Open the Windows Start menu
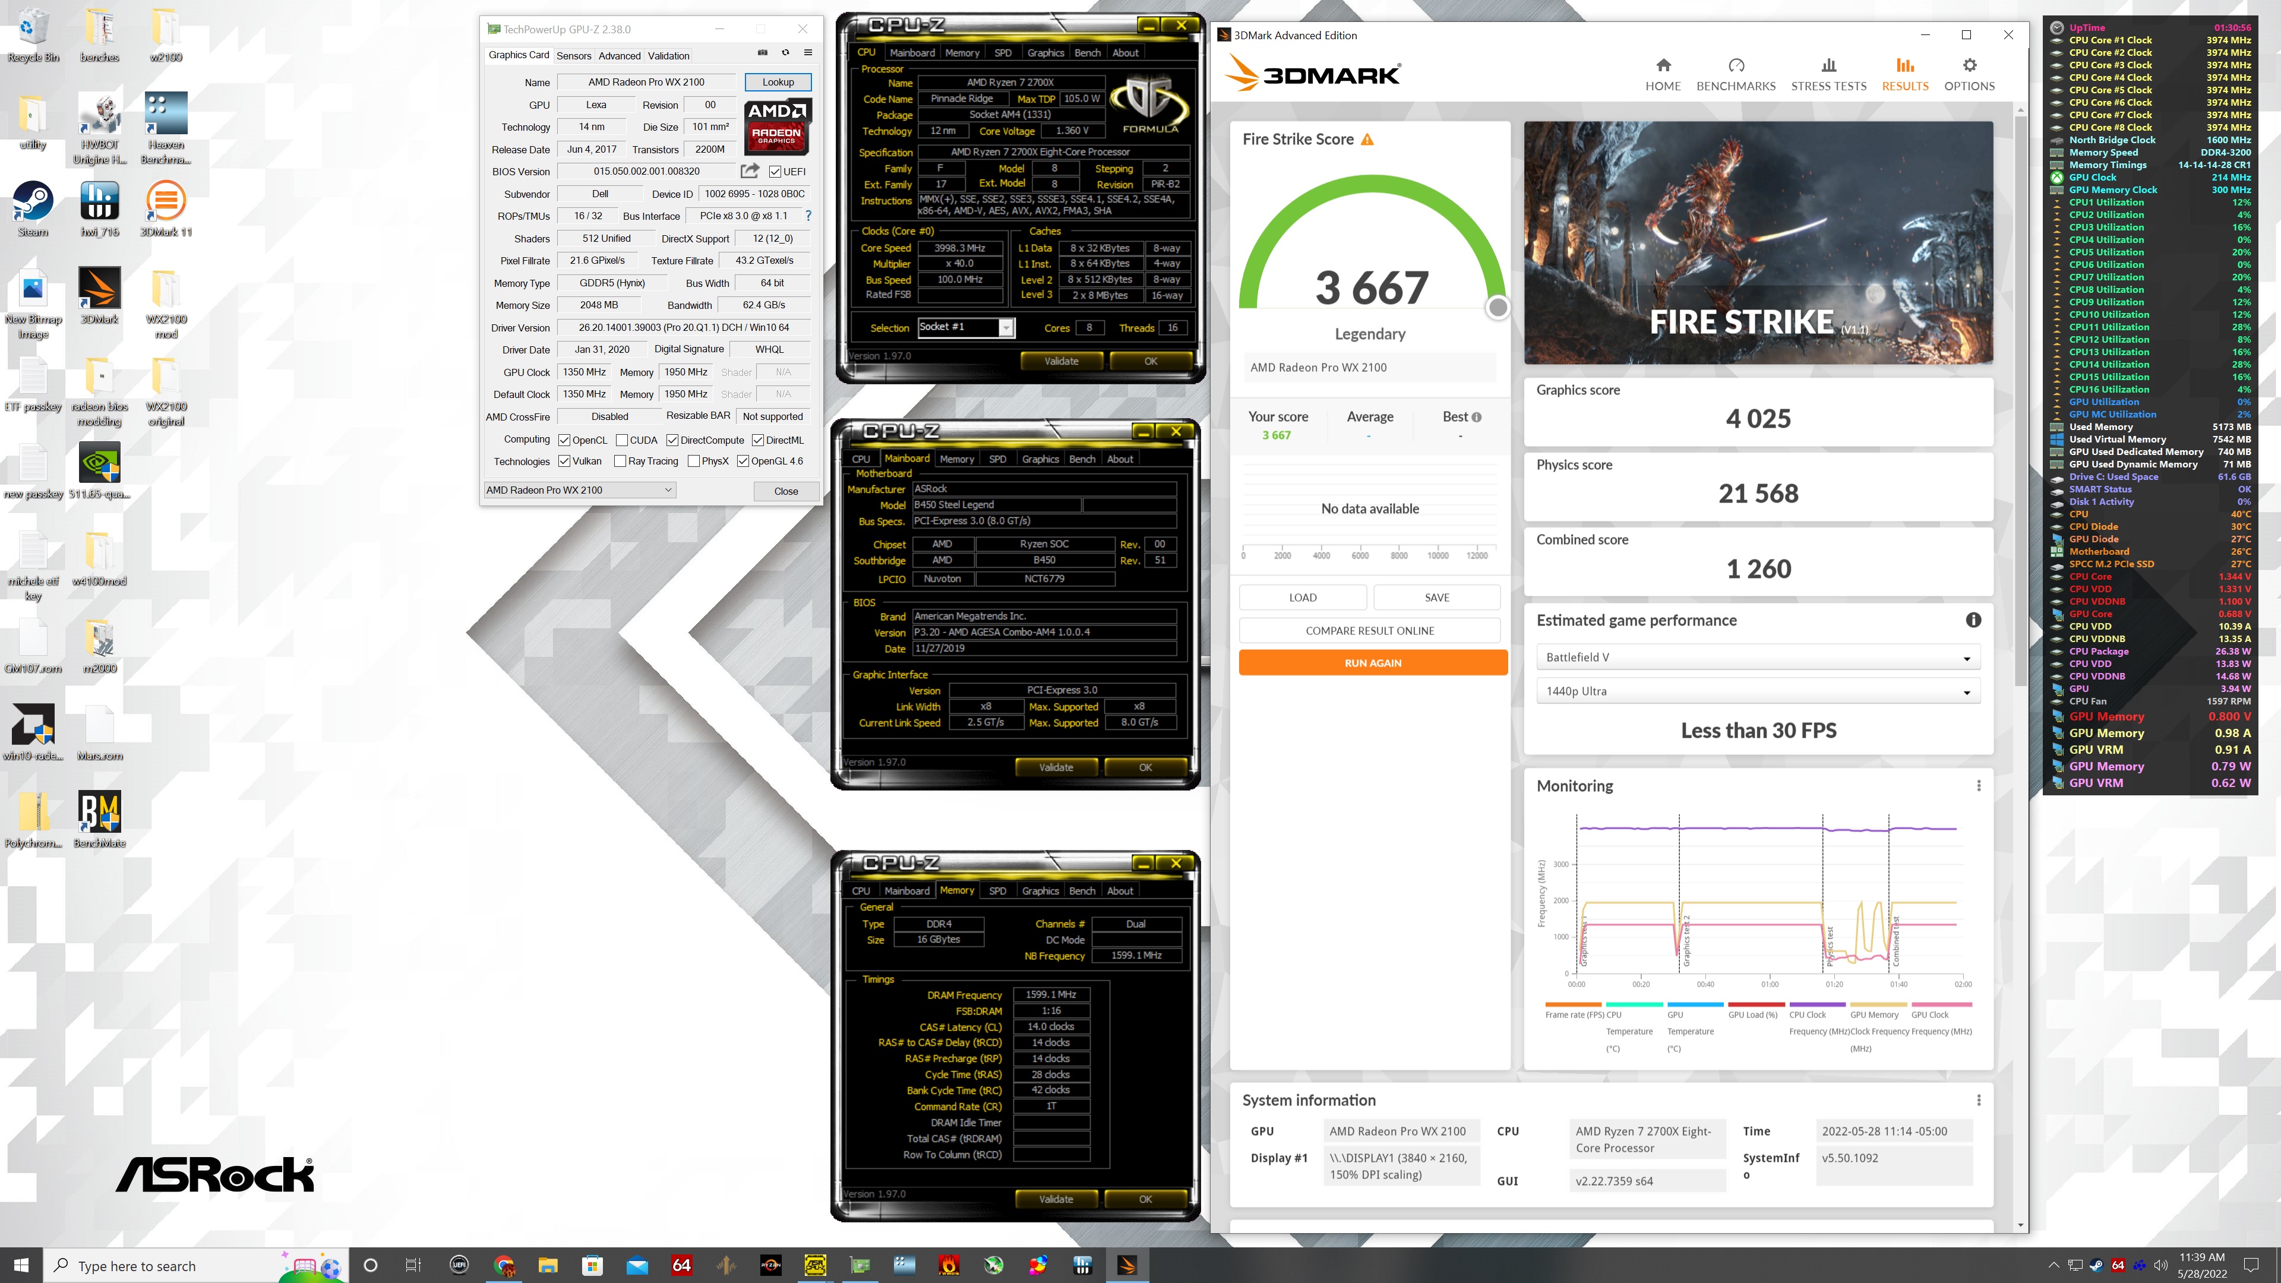 click(x=21, y=1265)
